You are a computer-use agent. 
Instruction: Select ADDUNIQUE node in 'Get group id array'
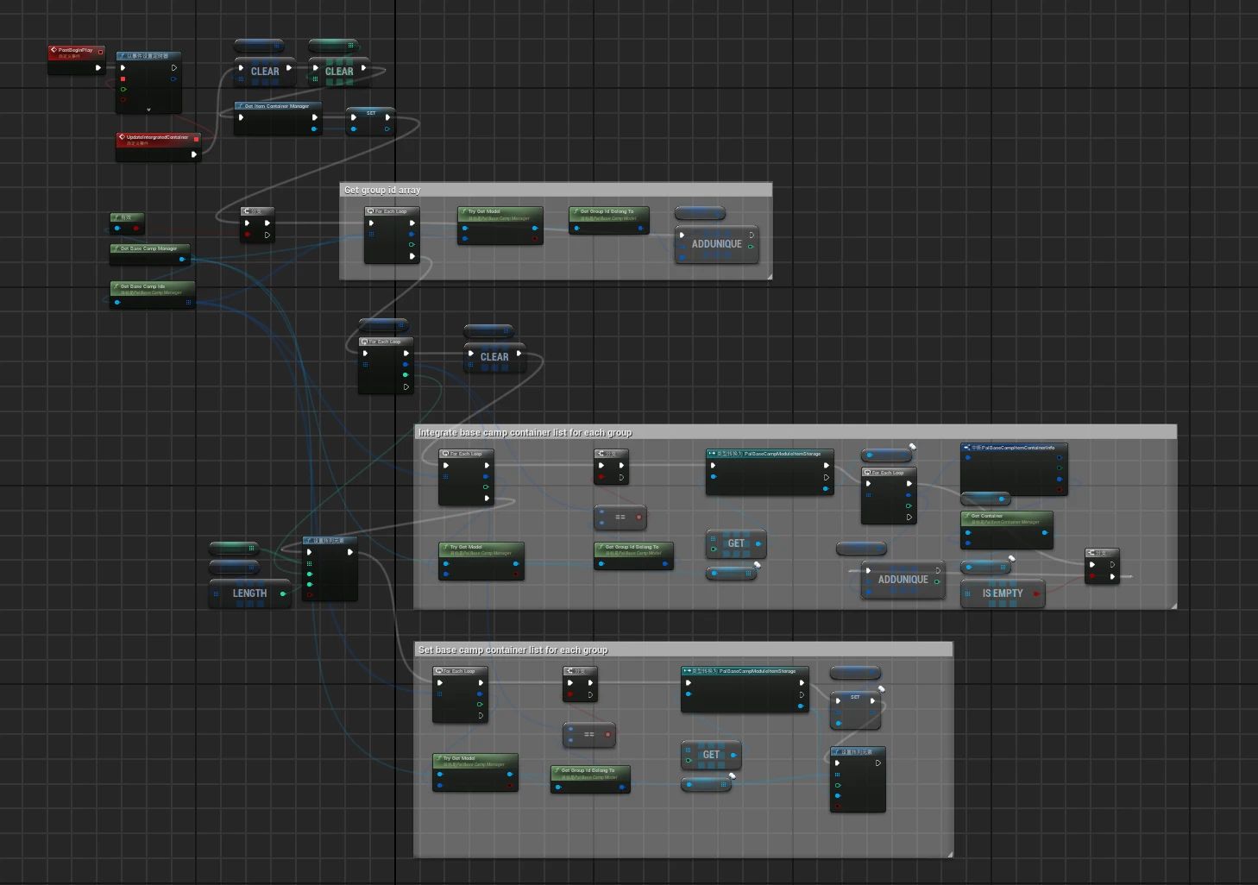pyautogui.click(x=716, y=244)
